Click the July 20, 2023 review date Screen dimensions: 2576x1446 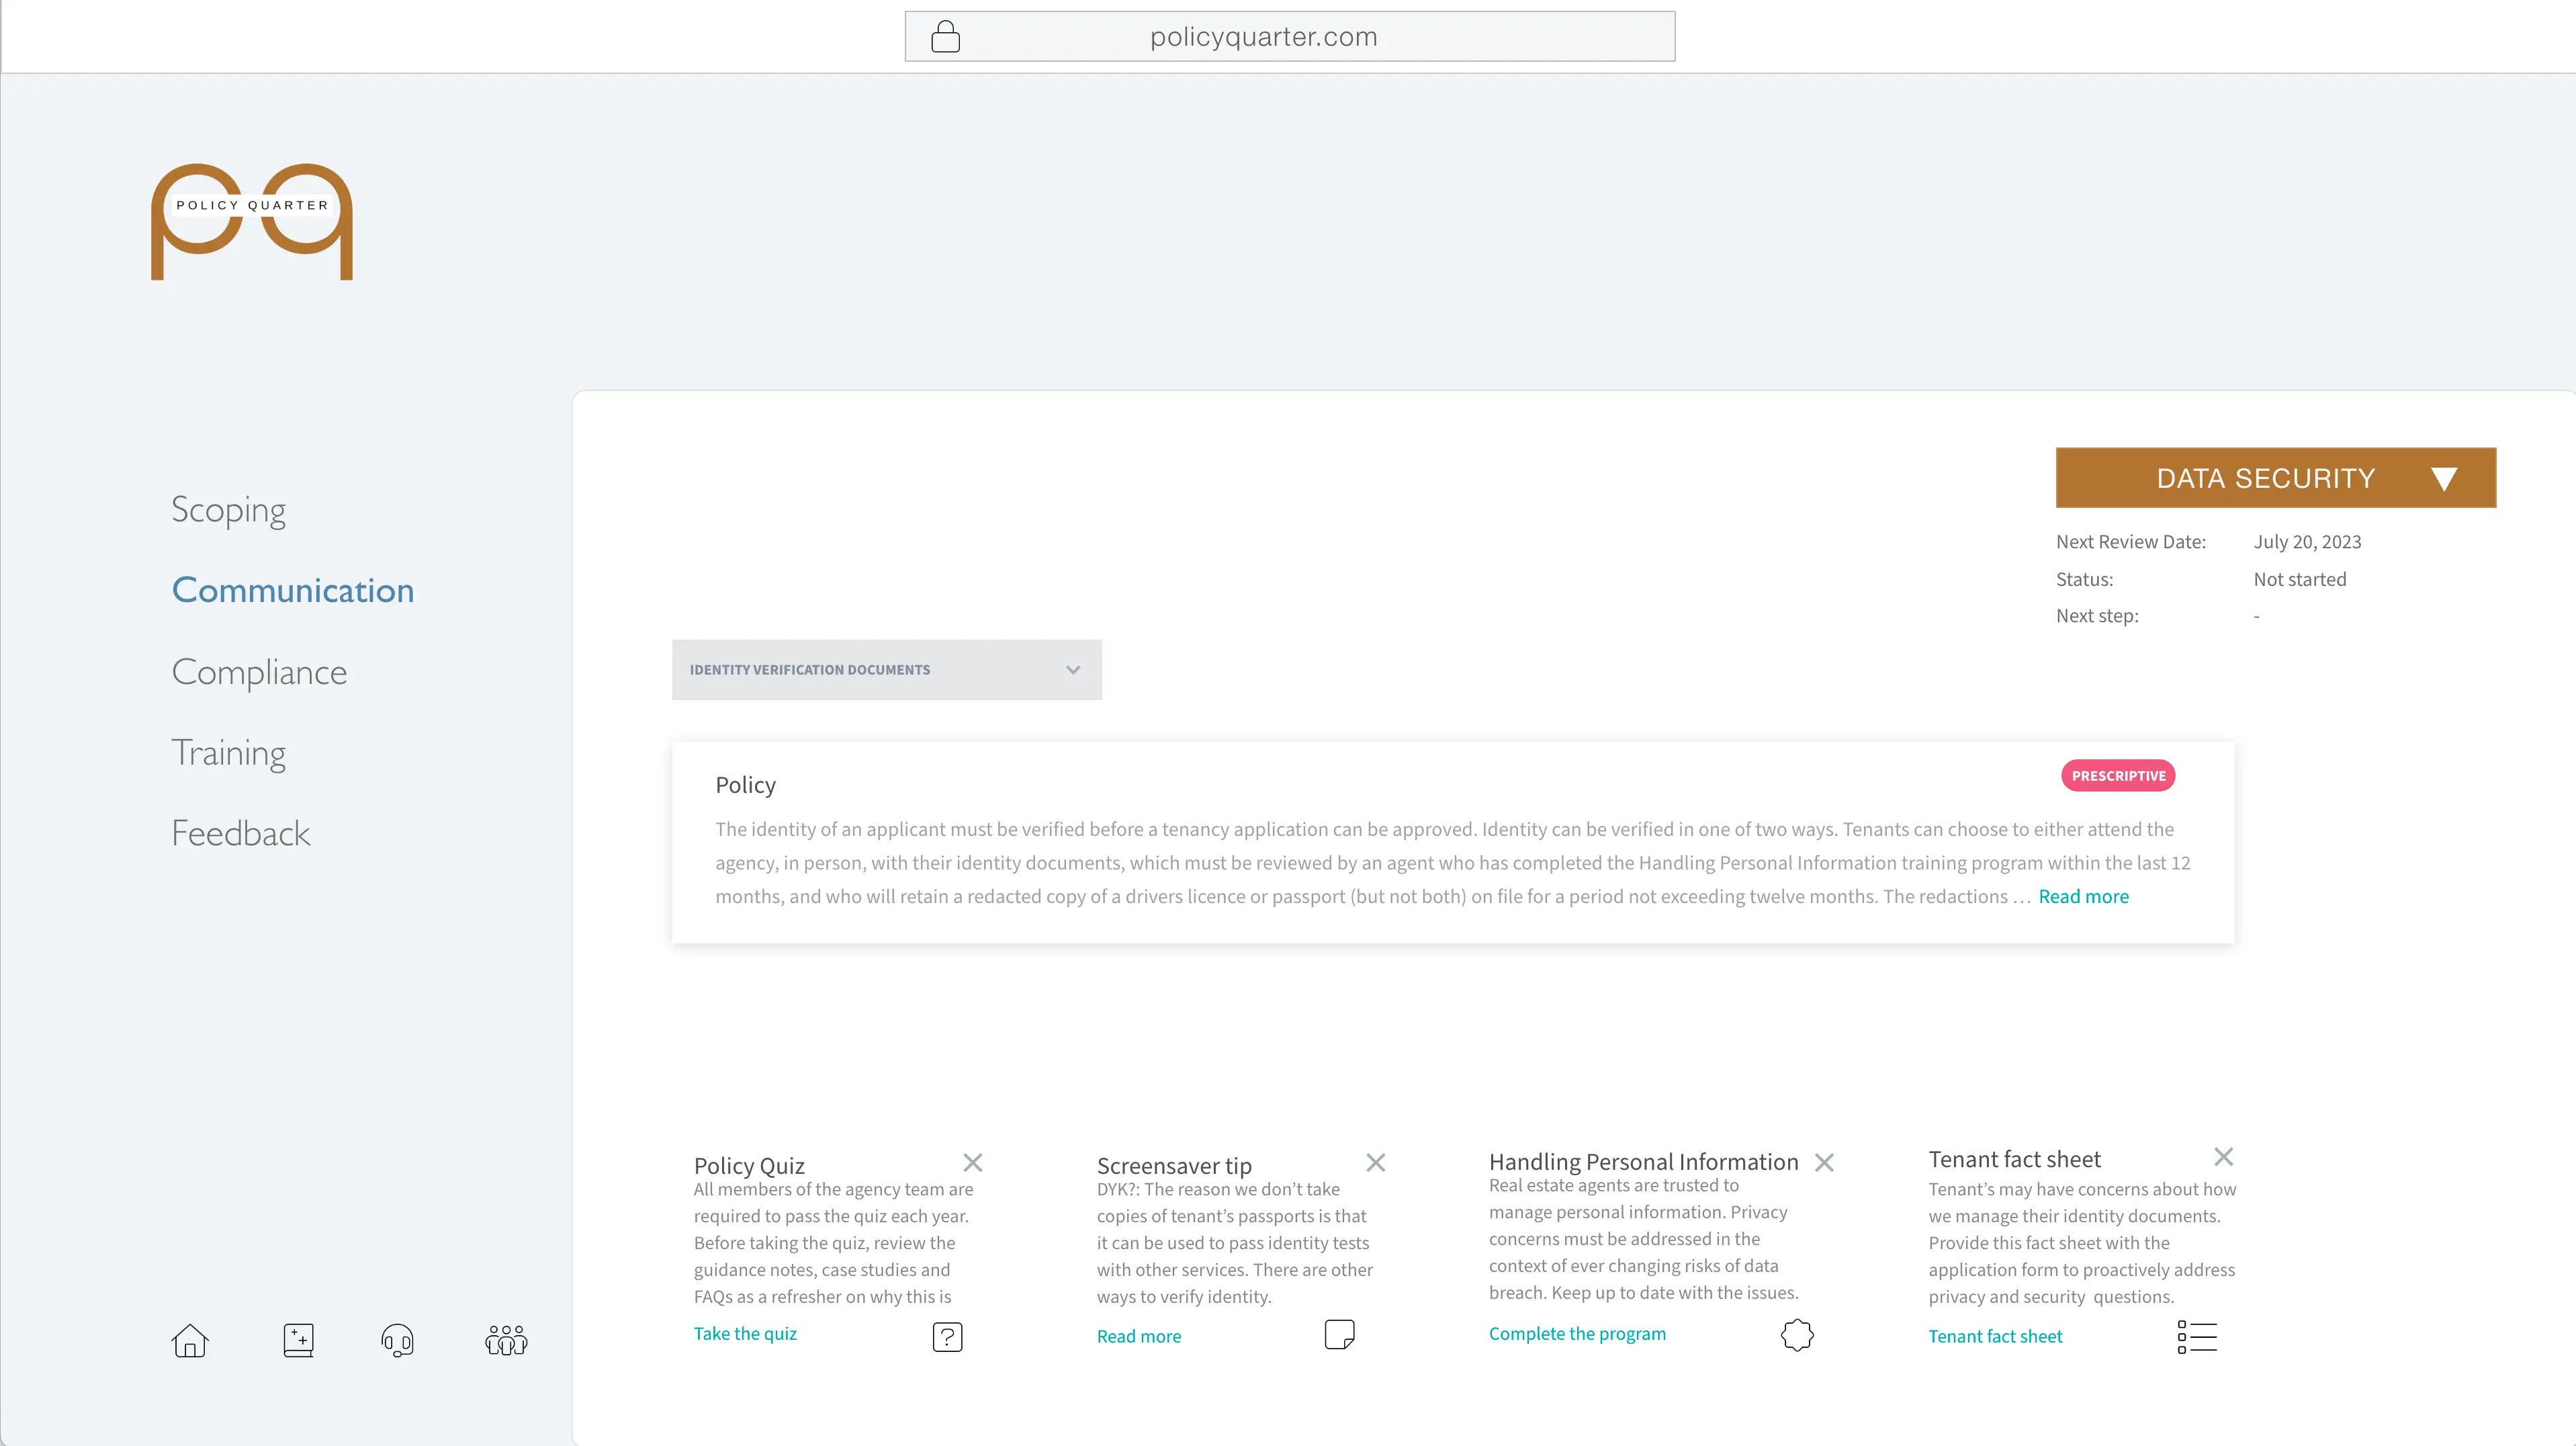2307,542
